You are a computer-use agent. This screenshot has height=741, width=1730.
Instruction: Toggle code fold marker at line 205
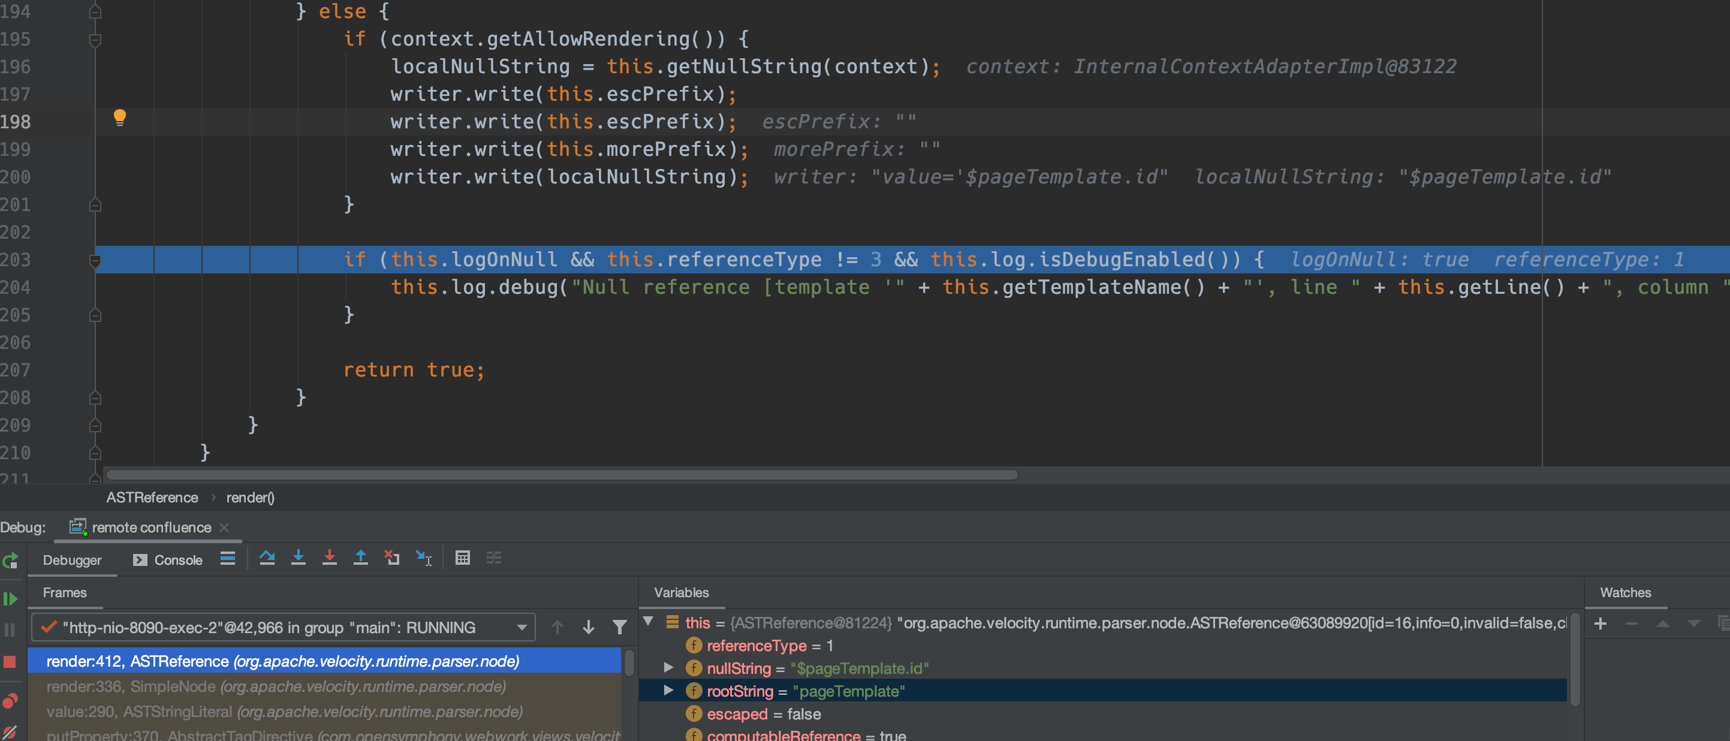95,315
